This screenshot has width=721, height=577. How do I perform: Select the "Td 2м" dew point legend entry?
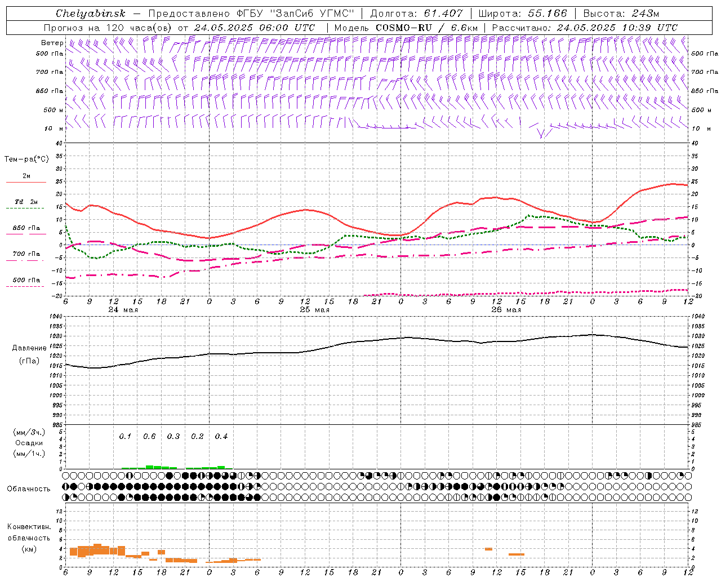(26, 202)
